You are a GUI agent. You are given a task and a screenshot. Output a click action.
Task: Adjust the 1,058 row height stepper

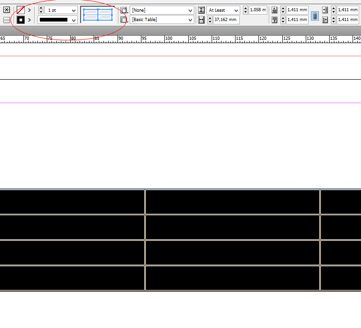pyautogui.click(x=245, y=10)
